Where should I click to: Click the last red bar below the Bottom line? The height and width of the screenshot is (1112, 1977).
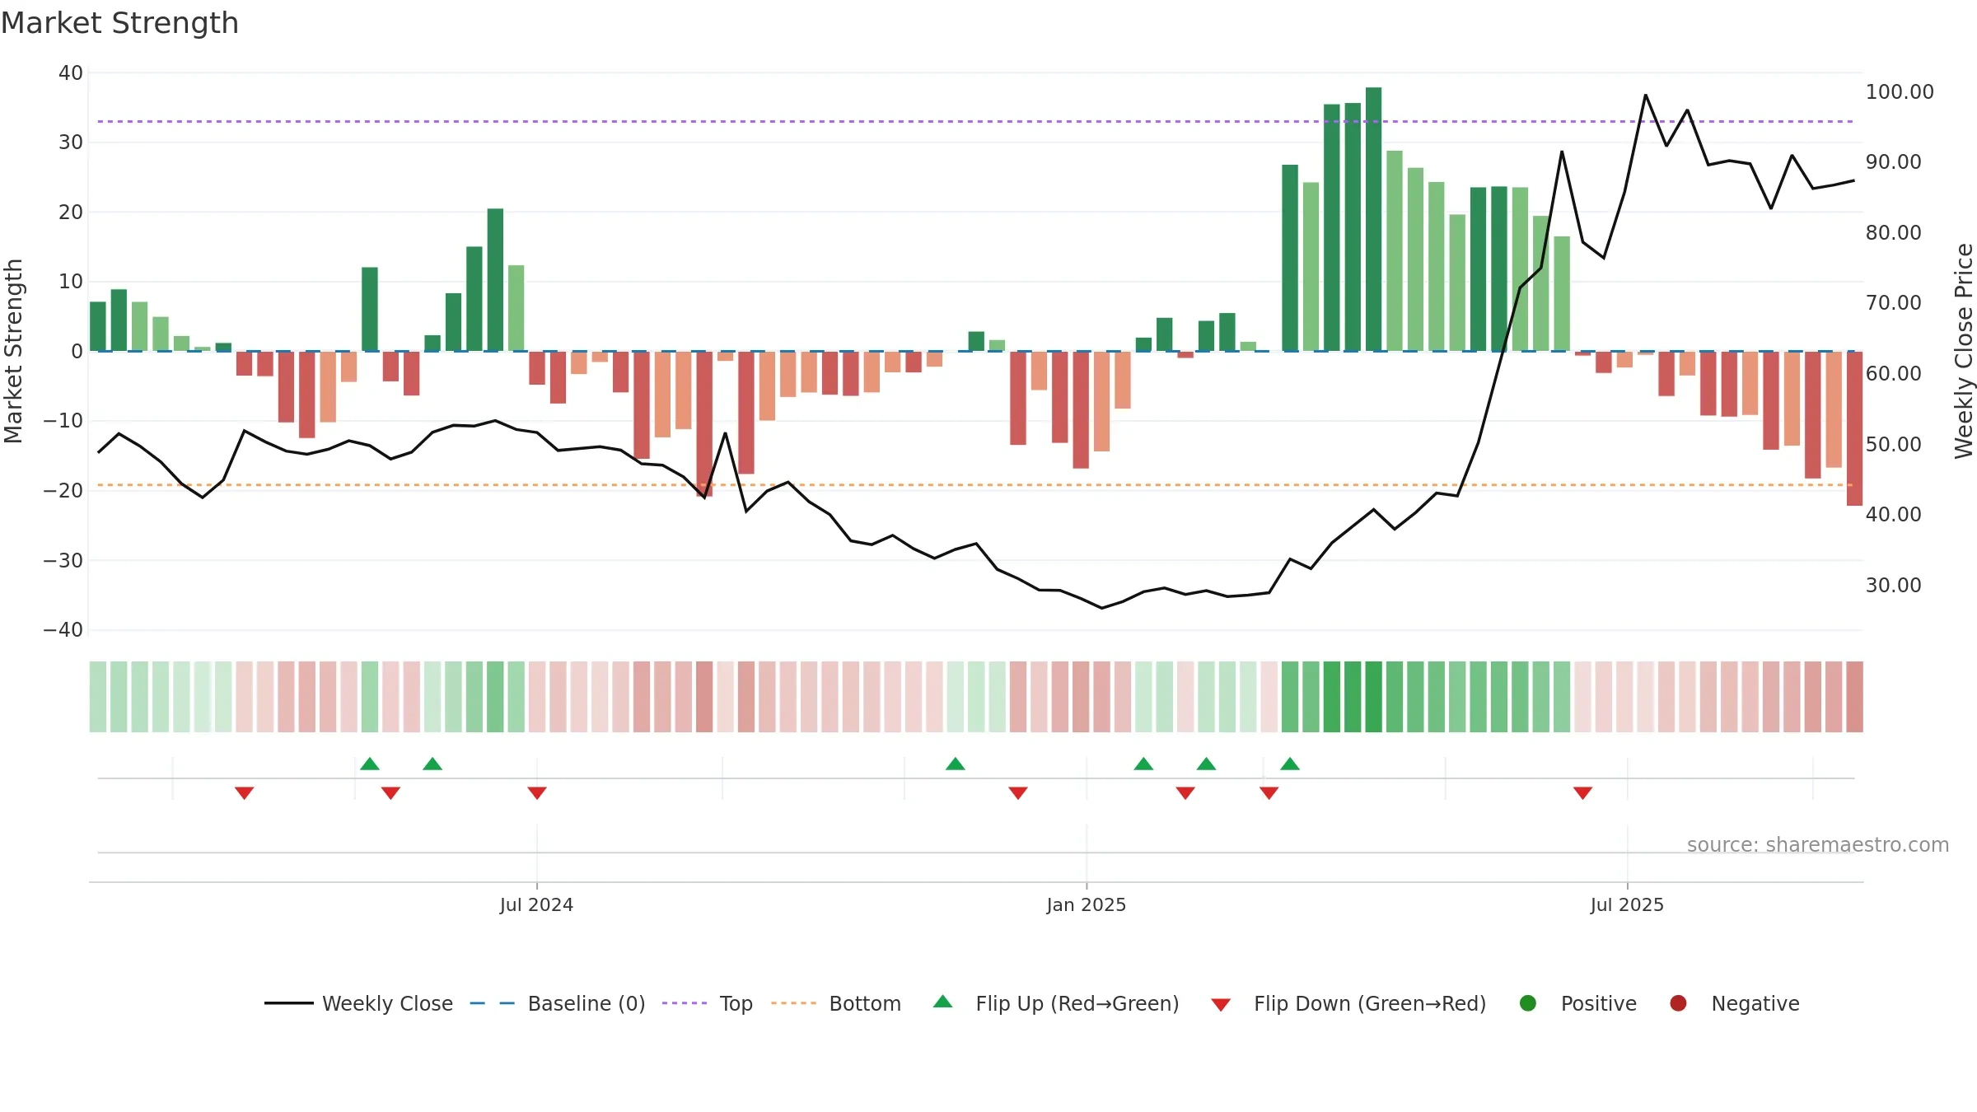[1854, 428]
